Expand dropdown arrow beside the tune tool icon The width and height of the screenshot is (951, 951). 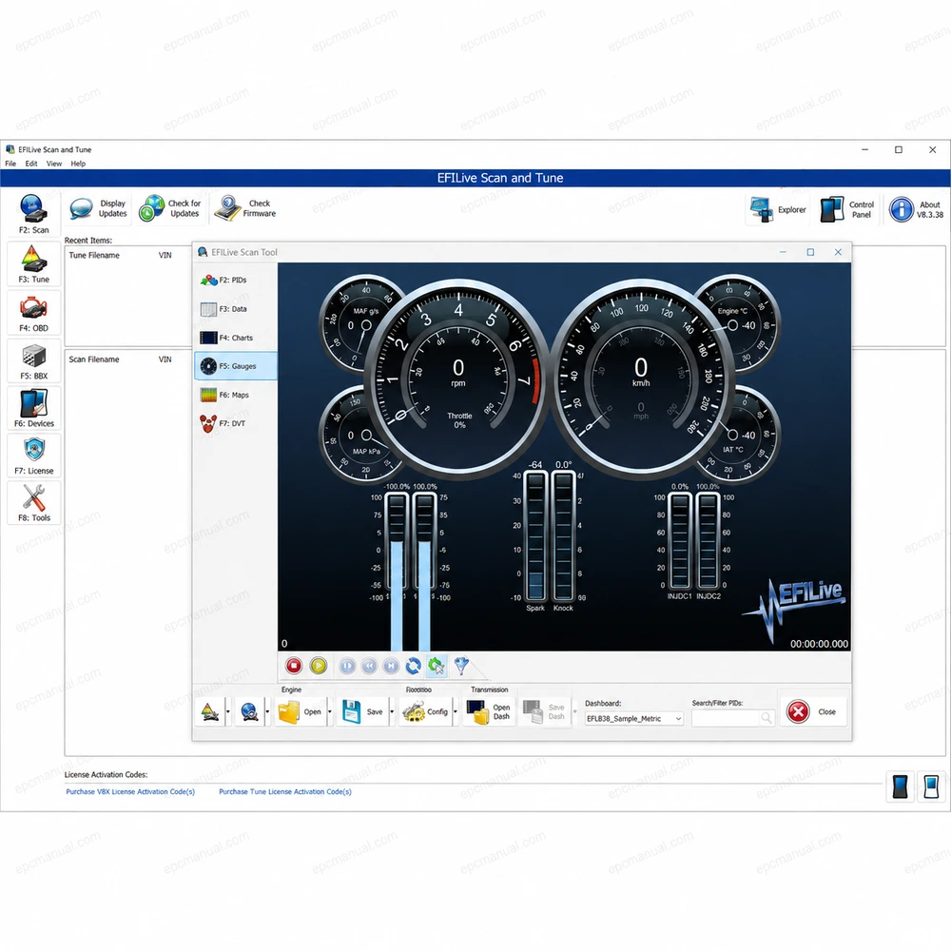pyautogui.click(x=228, y=712)
